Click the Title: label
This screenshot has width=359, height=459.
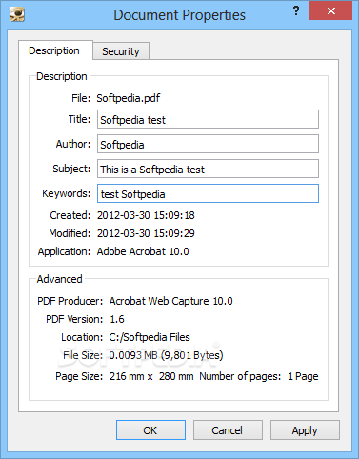[79, 119]
